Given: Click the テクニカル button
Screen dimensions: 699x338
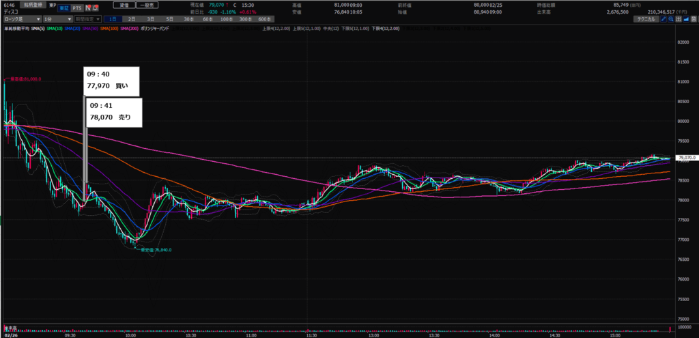Looking at the screenshot, I should 646,20.
